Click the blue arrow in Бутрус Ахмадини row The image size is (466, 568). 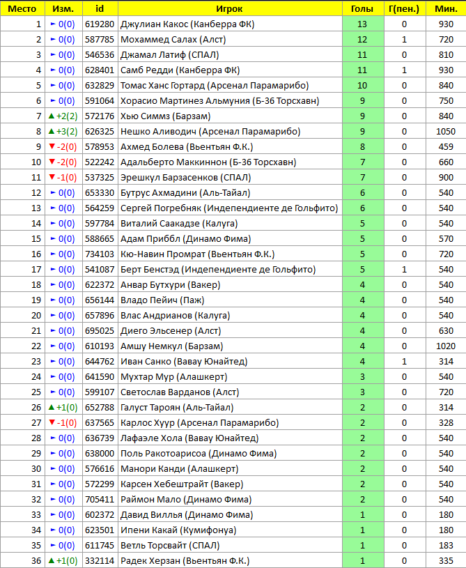click(x=53, y=193)
